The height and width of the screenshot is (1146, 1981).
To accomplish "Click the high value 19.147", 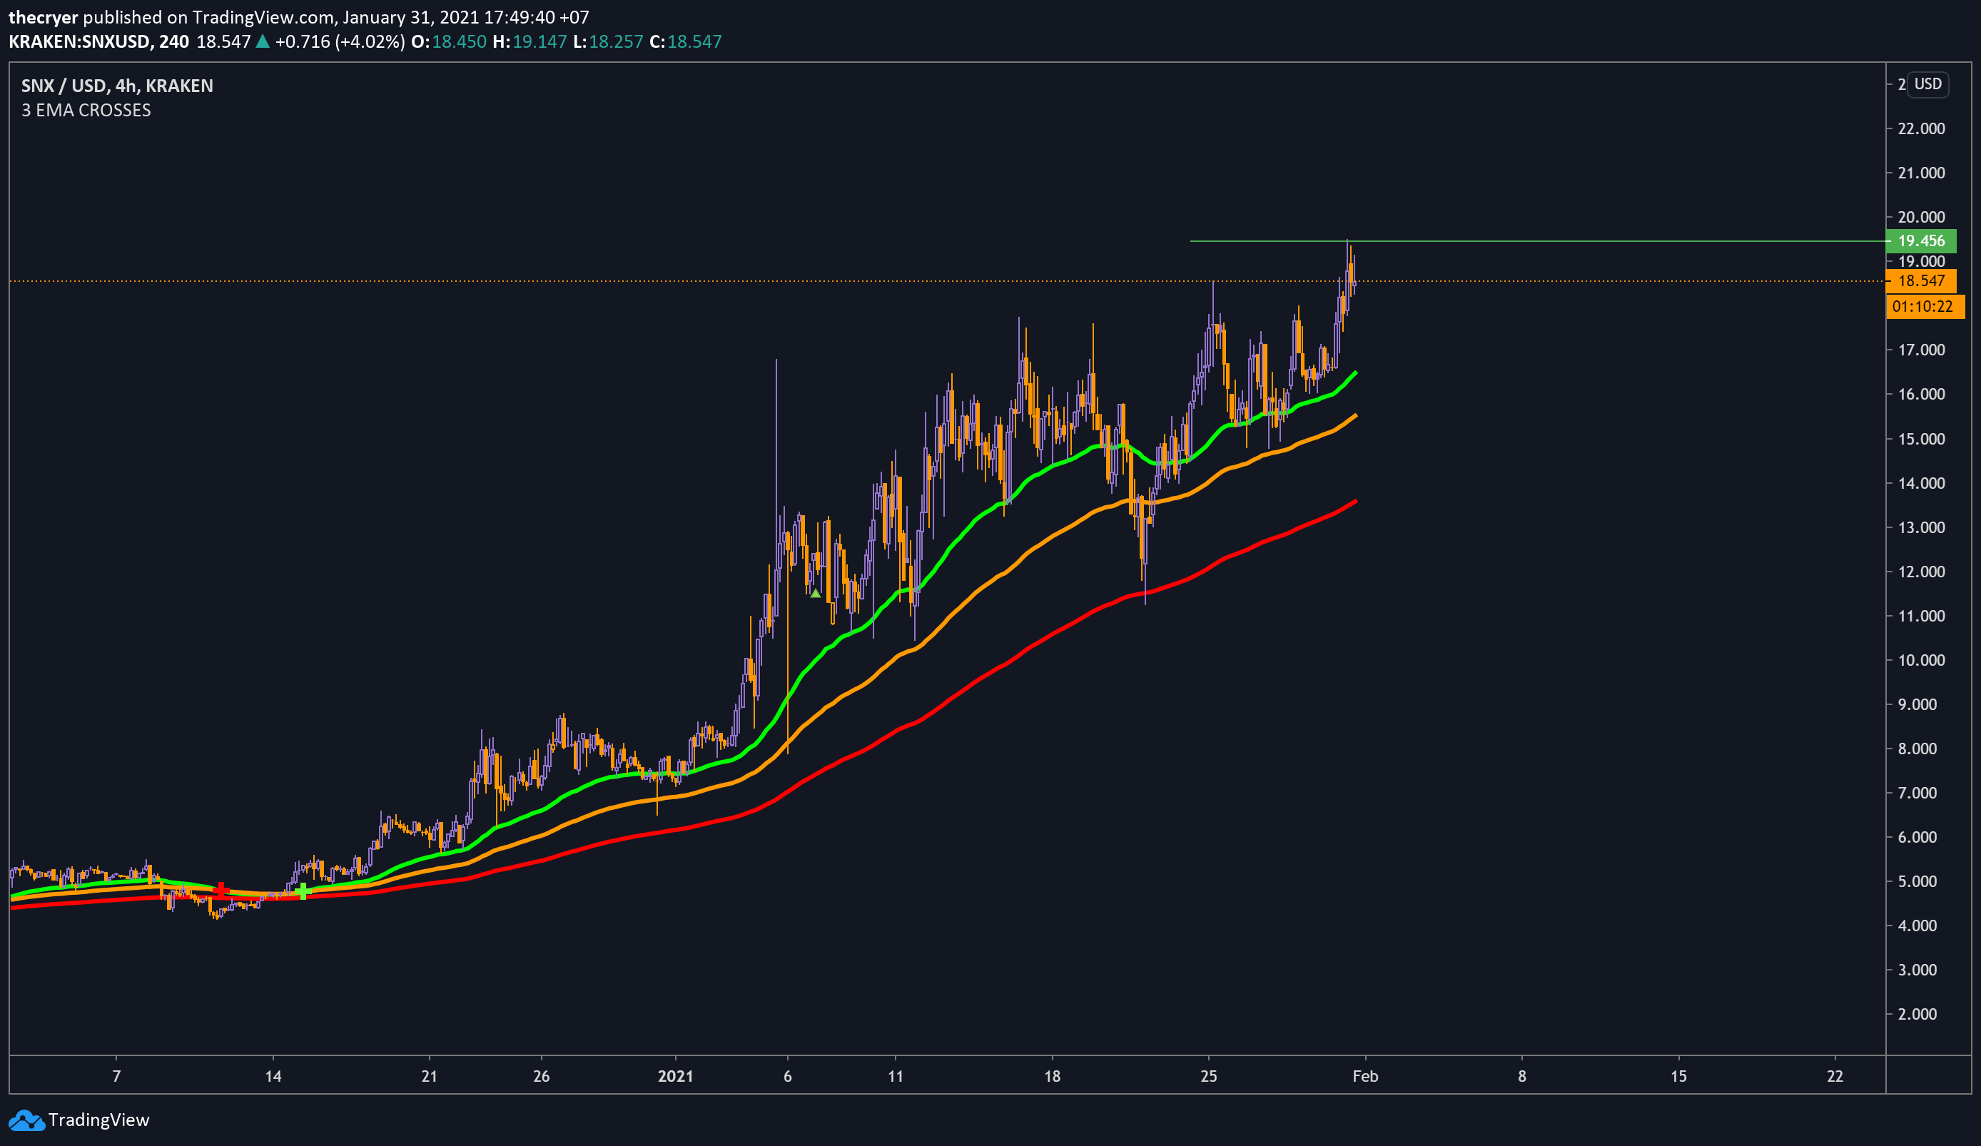I will pos(540,41).
